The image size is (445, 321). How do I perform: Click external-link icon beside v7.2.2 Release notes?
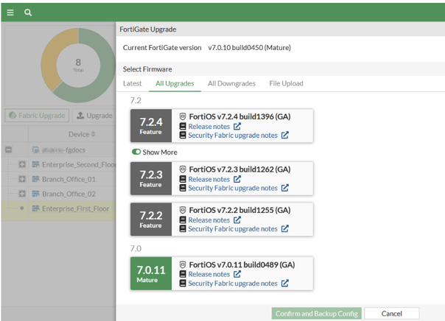237,219
